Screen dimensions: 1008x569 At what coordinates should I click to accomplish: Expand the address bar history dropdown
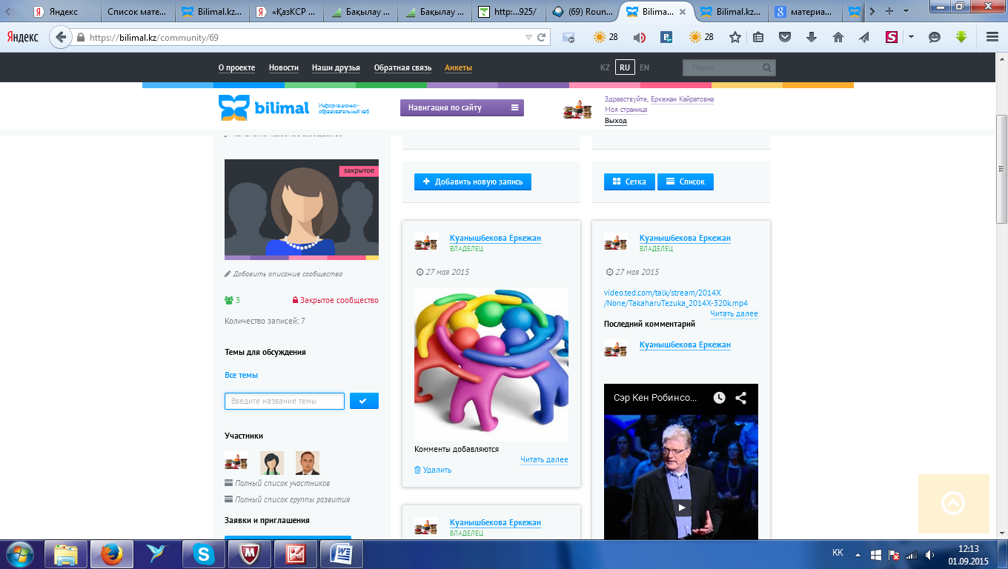pyautogui.click(x=528, y=37)
